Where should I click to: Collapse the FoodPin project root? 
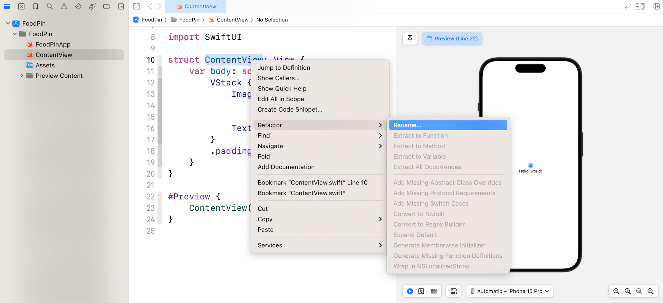(x=8, y=23)
